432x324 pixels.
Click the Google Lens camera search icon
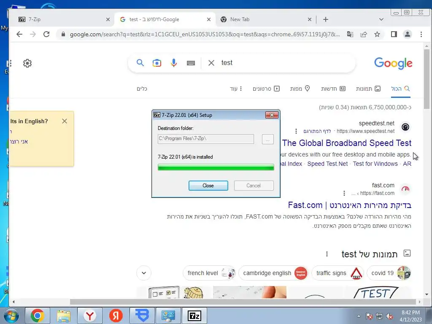tap(157, 63)
